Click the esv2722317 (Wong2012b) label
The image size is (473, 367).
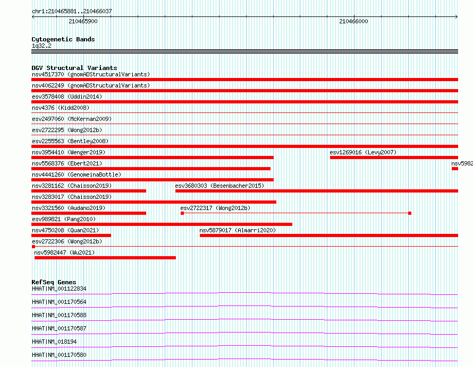(215, 208)
